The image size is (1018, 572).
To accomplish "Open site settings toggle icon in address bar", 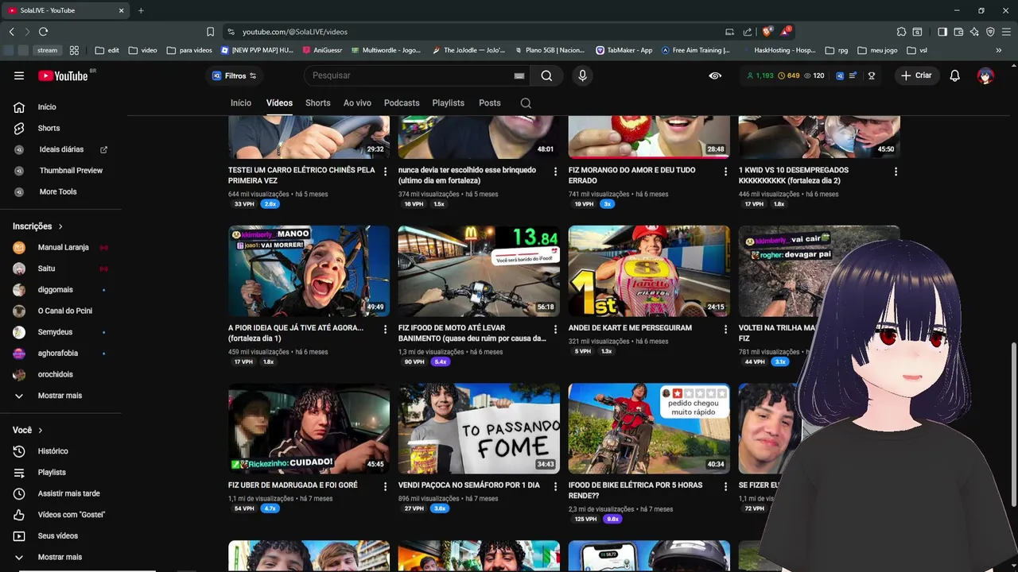I will (231, 32).
